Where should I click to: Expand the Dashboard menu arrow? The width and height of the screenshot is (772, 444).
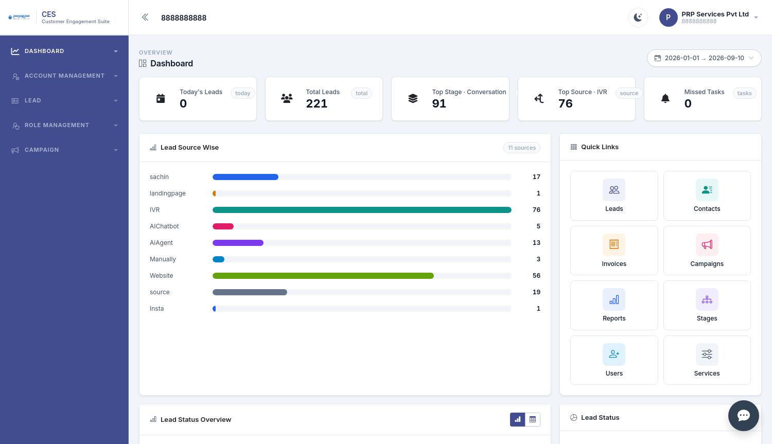click(x=116, y=51)
